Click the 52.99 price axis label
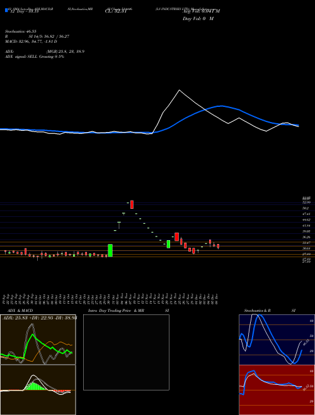The width and height of the screenshot is (315, 415). [x=306, y=202]
